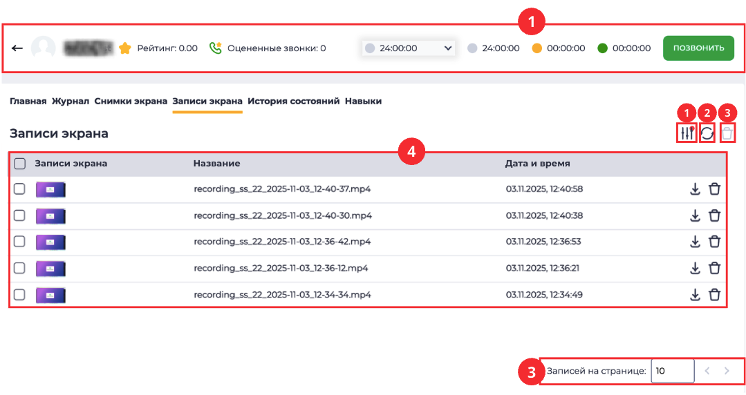The image size is (746, 395).
Task: Download recording 12-36-42.mp4
Action: (x=695, y=242)
